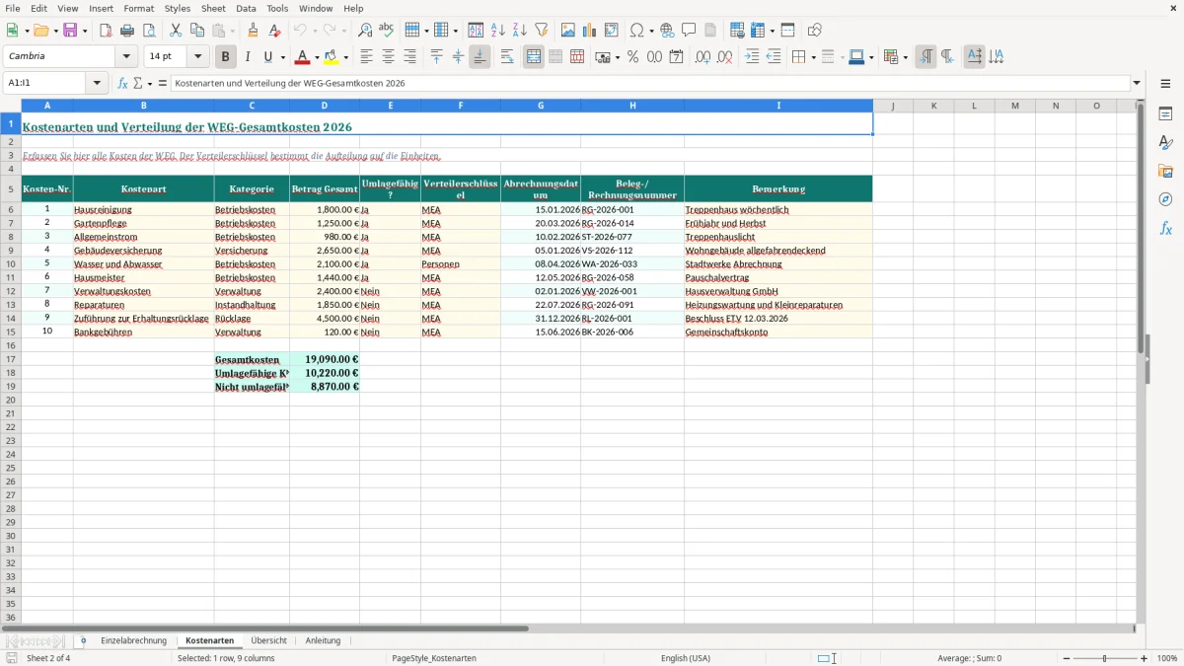Click the Print icon
Screen dimensions: 1184x666
[127, 31]
